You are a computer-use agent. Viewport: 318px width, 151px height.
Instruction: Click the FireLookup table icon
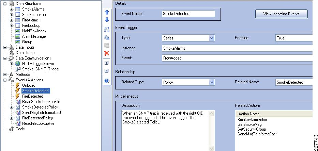coord(18,26)
